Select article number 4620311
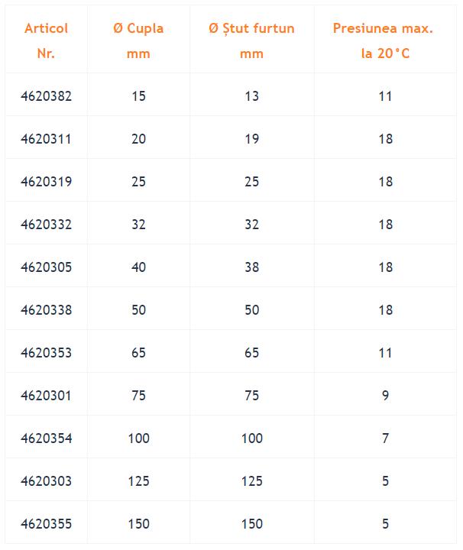463x550 pixels. click(46, 139)
